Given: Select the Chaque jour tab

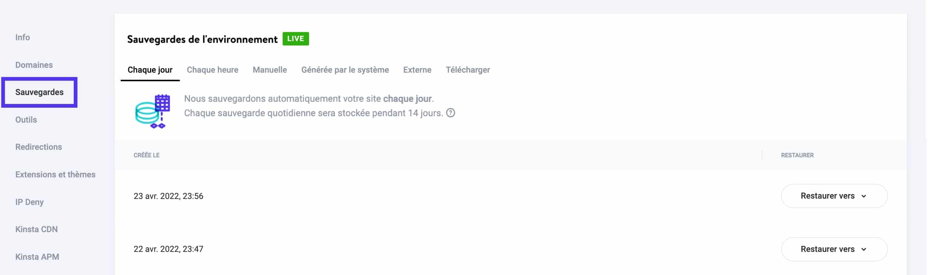Looking at the screenshot, I should coord(150,70).
